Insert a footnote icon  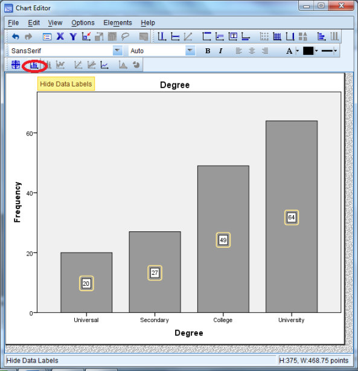click(246, 36)
